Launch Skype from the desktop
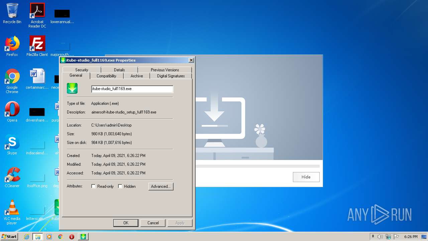 (12, 145)
